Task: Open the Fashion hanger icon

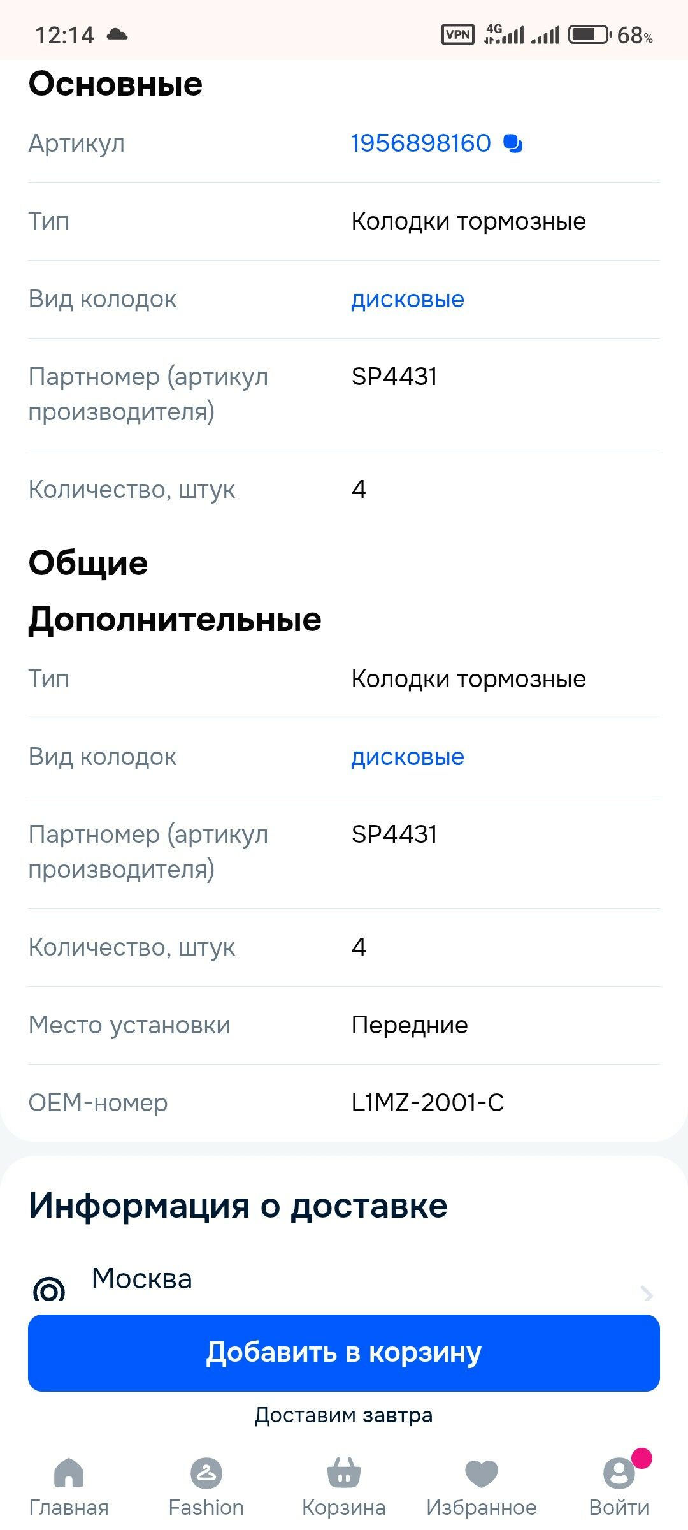Action: click(x=206, y=1473)
